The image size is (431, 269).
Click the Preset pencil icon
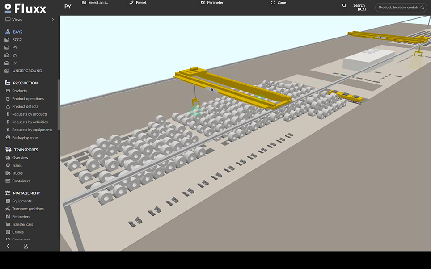tap(131, 3)
